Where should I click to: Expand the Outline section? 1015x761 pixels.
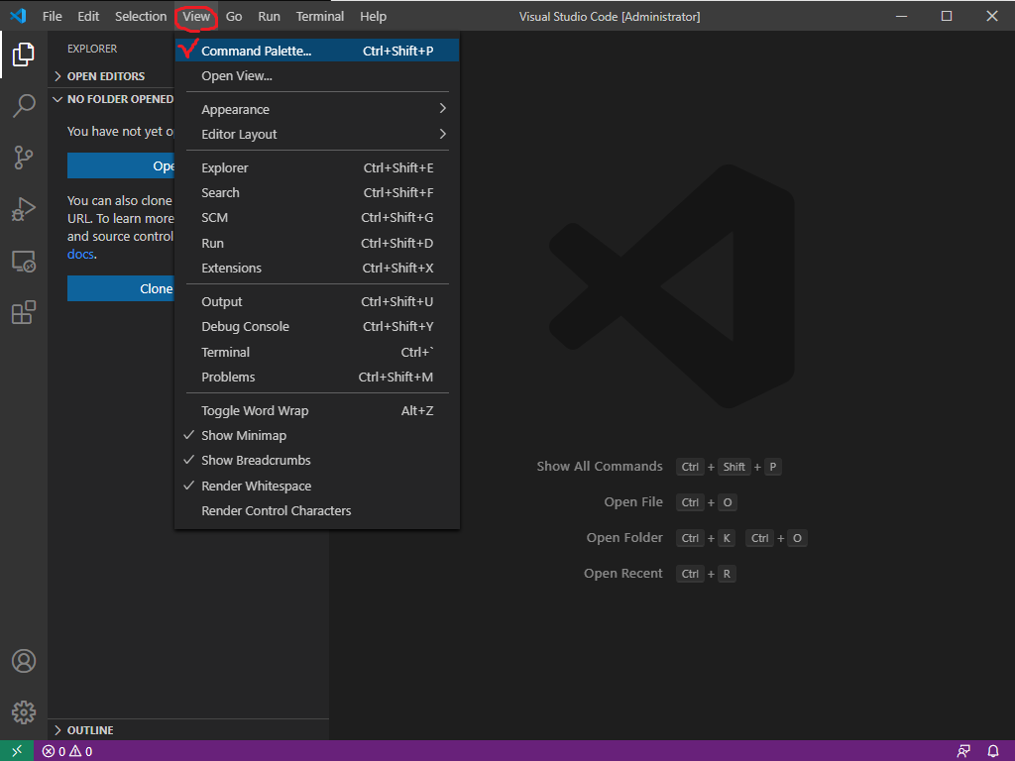coord(90,730)
